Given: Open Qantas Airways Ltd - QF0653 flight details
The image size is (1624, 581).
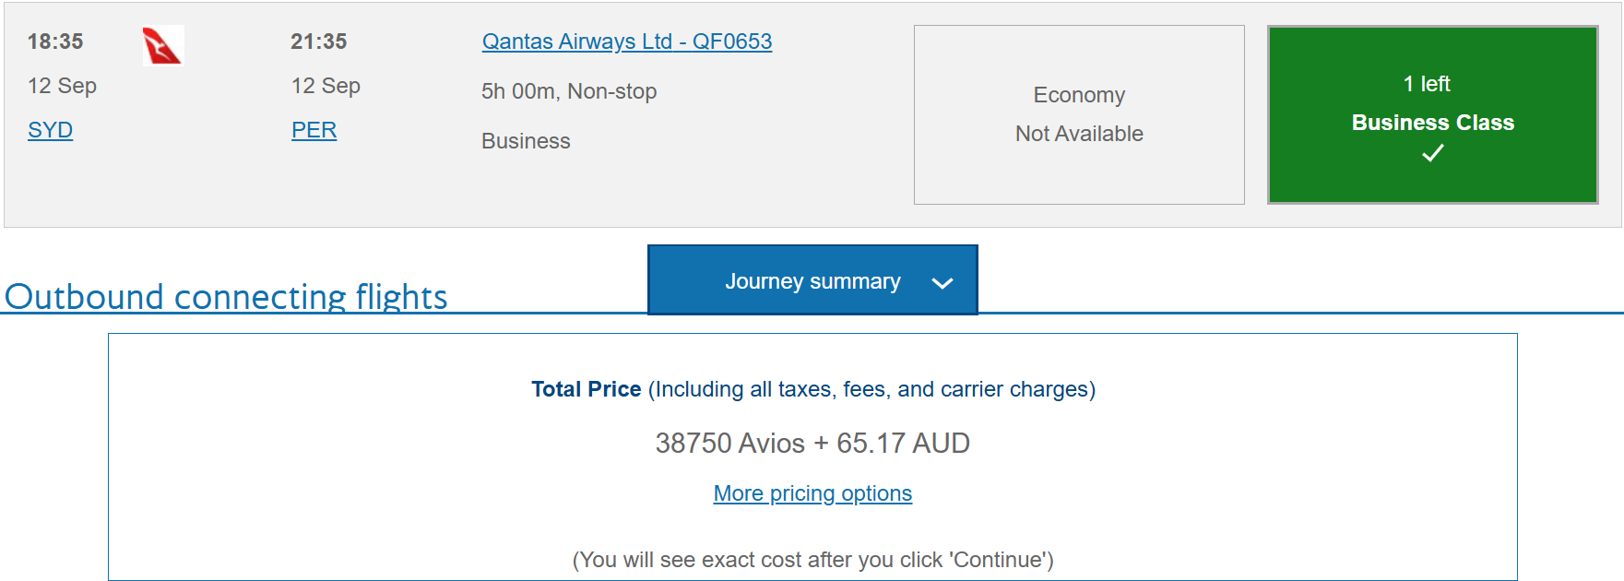Looking at the screenshot, I should click(x=626, y=41).
